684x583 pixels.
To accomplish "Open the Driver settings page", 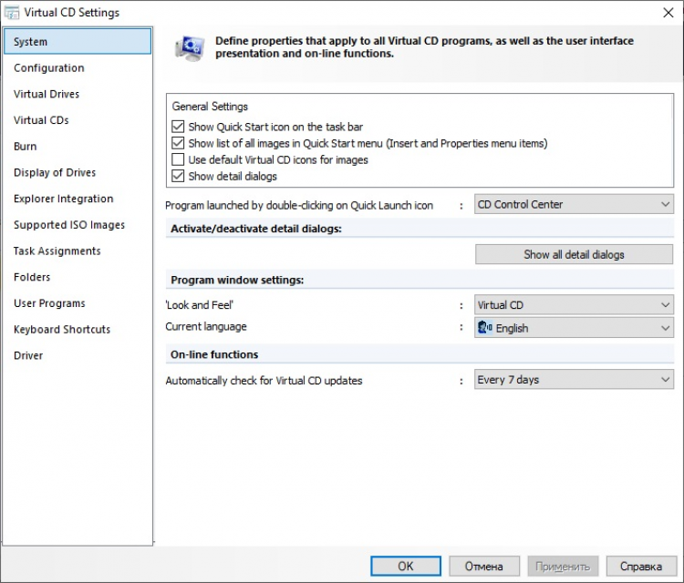I will 28,355.
